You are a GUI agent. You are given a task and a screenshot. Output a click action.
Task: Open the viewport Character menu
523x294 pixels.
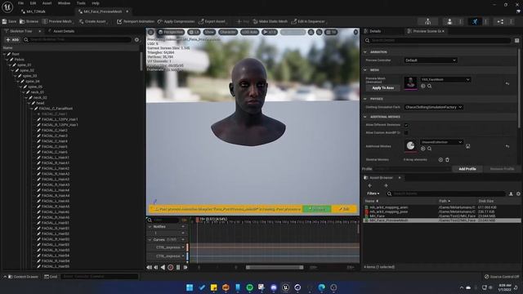click(228, 32)
